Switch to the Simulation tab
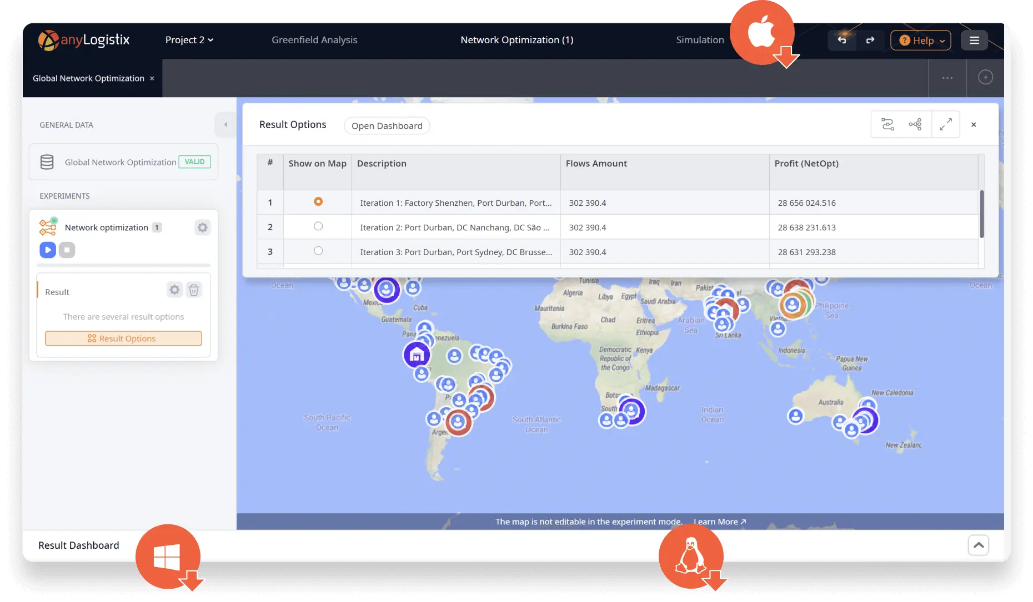This screenshot has height=602, width=1033. coord(700,40)
